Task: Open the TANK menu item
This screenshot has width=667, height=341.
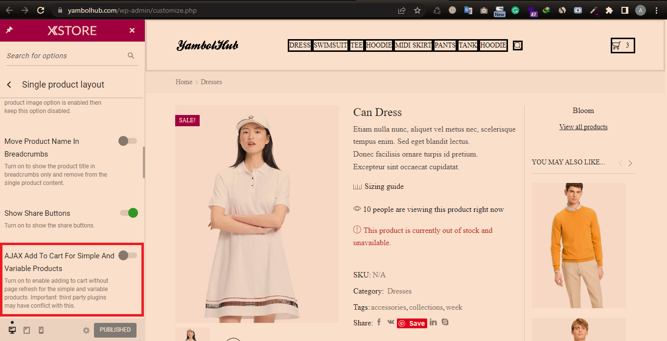Action: click(x=468, y=45)
